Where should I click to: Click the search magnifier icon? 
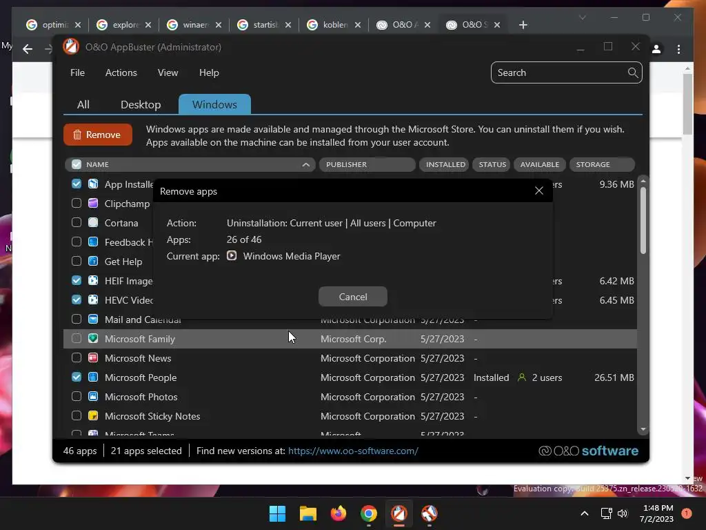[633, 72]
